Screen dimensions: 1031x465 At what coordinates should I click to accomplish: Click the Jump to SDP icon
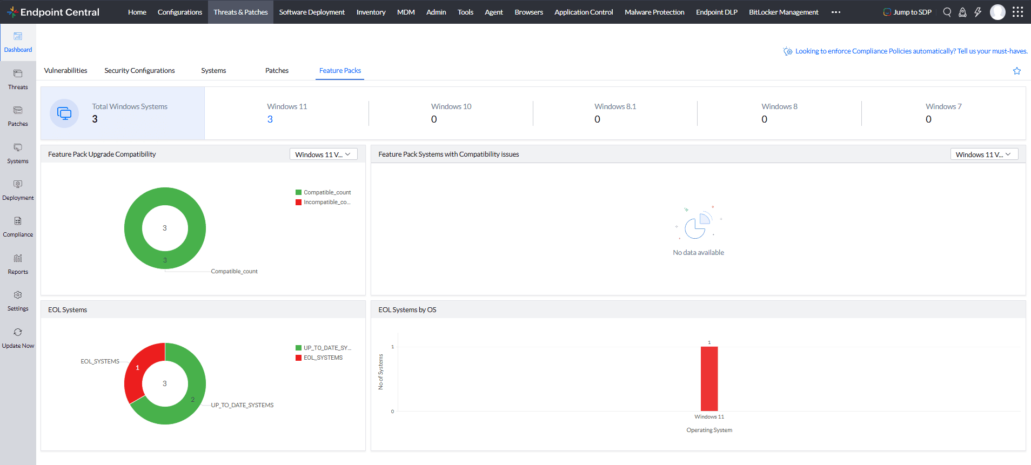(x=887, y=12)
